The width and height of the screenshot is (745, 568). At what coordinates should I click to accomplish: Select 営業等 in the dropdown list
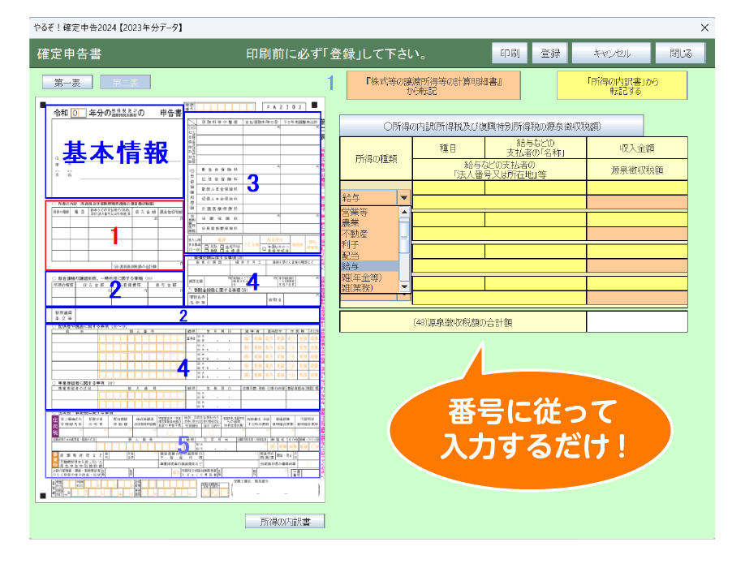click(x=369, y=212)
